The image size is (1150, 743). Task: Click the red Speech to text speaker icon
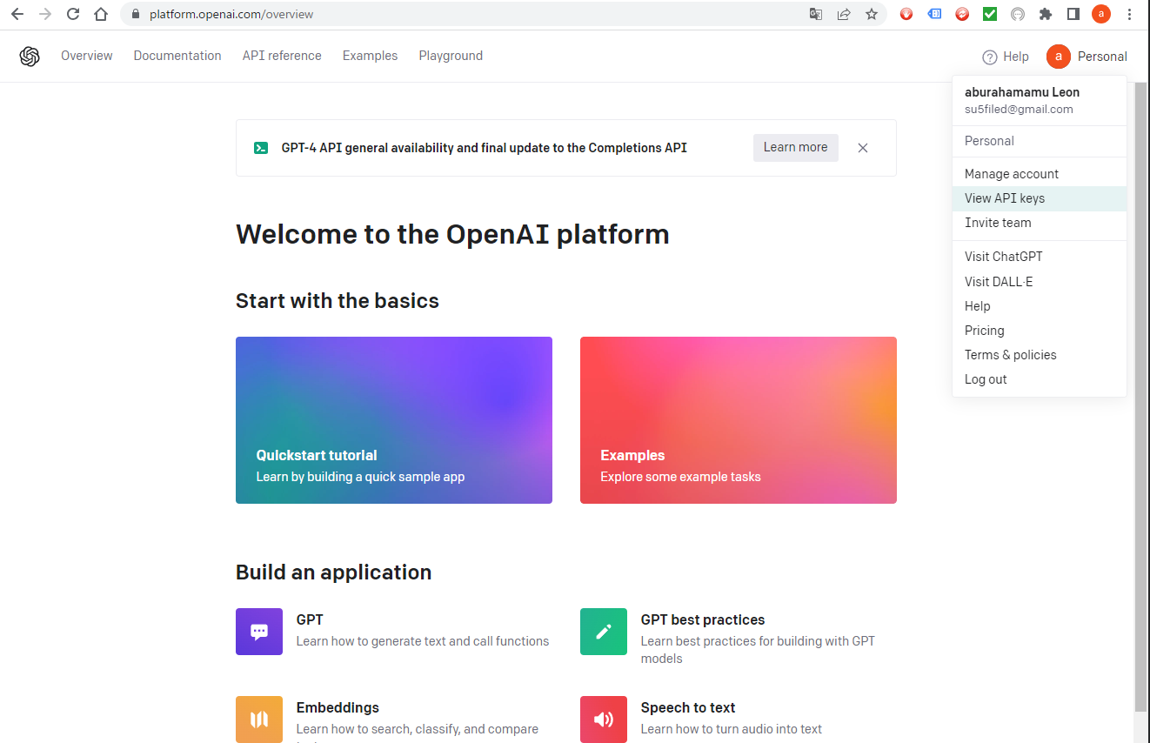604,719
